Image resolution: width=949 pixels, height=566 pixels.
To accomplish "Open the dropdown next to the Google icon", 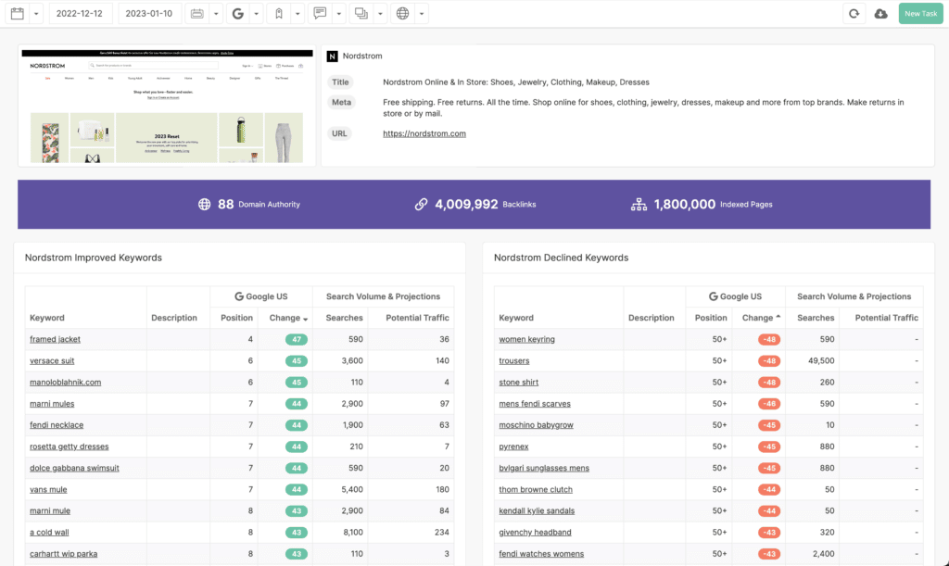I will pos(257,13).
